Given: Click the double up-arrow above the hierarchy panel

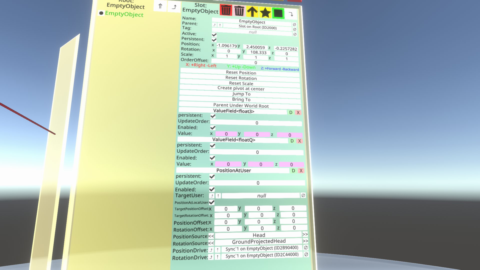Looking at the screenshot, I should pyautogui.click(x=160, y=6).
